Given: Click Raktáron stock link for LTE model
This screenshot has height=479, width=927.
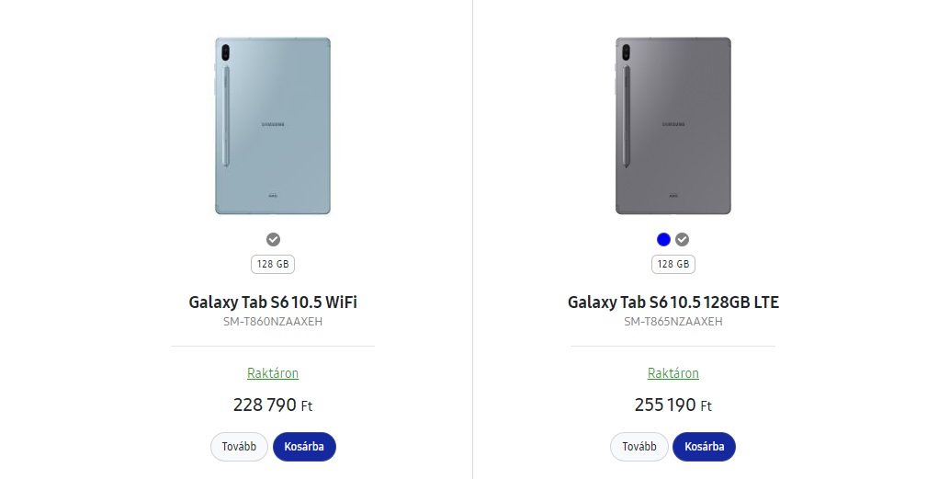Looking at the screenshot, I should pos(673,373).
